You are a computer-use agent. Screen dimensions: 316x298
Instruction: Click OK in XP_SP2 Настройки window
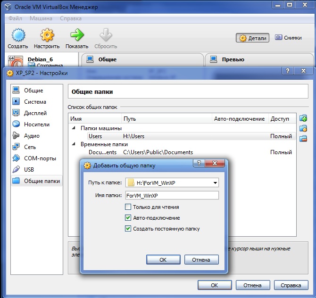(x=215, y=285)
